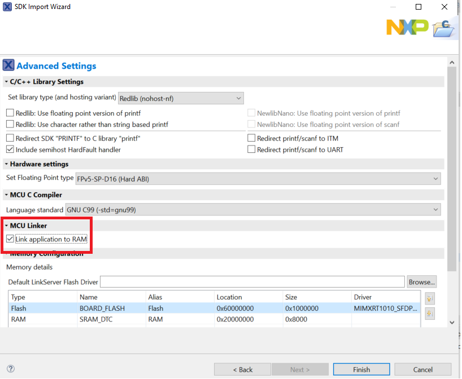Screen dimensions: 462x379
Task: Click the move memory region down icon
Action: 430,313
